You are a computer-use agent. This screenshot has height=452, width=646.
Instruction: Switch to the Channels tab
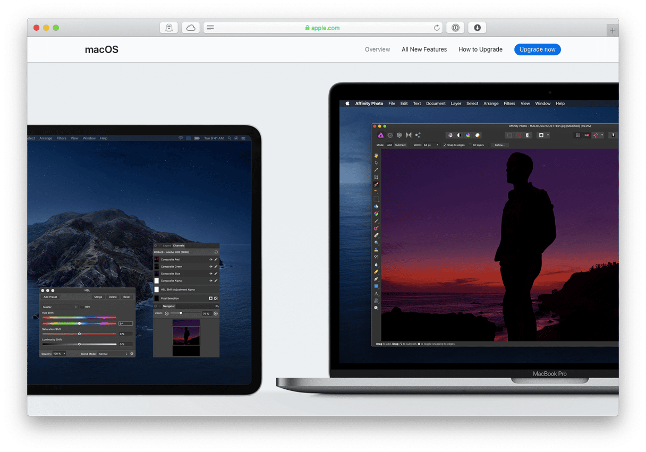tap(178, 245)
